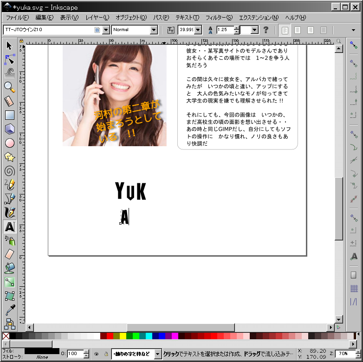Open the ファイル(F) menu
Screen dimensions: 363x362
tap(18, 17)
